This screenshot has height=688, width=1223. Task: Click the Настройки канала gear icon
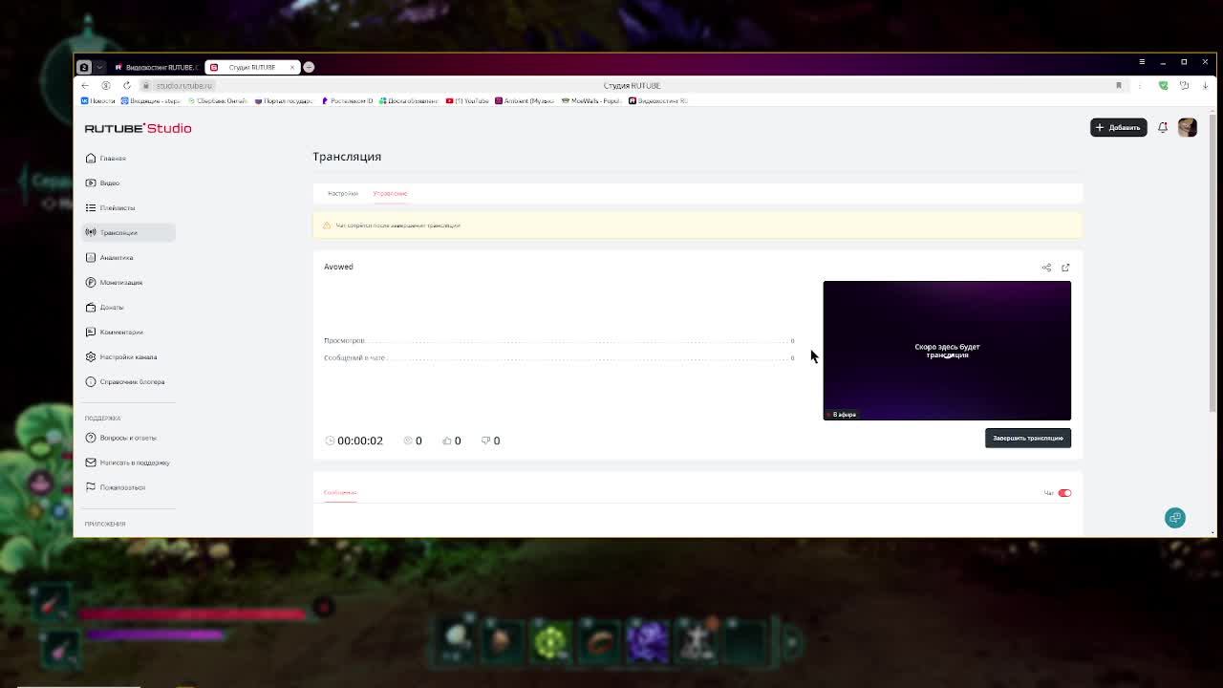click(x=91, y=356)
